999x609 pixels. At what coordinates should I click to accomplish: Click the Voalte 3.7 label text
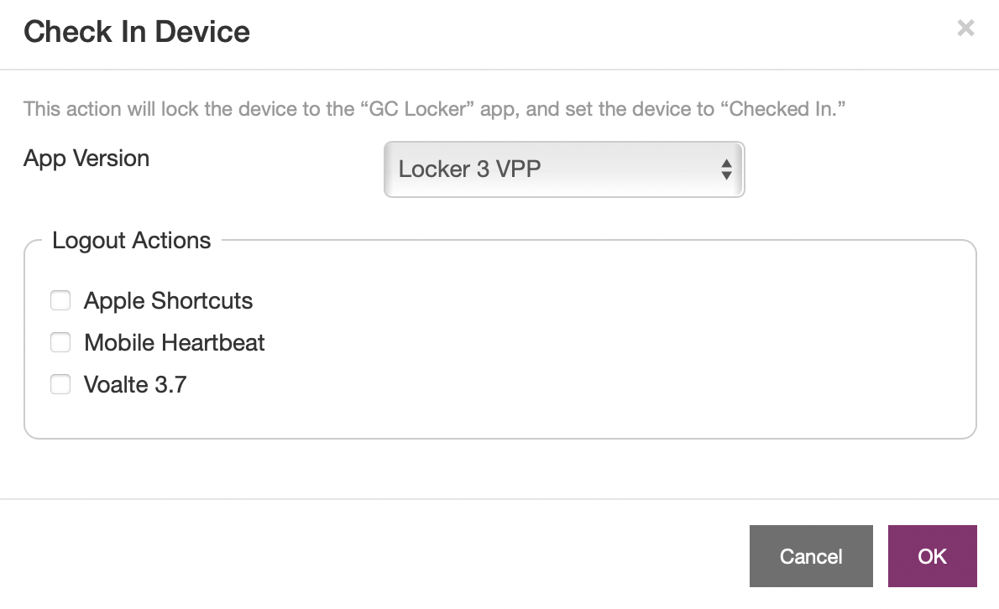135,385
